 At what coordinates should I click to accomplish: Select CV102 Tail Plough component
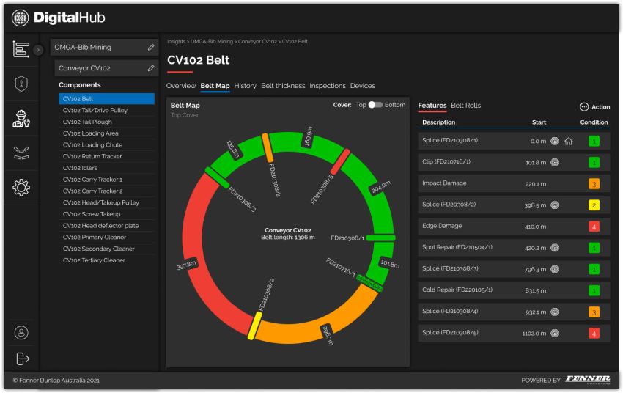(x=106, y=122)
